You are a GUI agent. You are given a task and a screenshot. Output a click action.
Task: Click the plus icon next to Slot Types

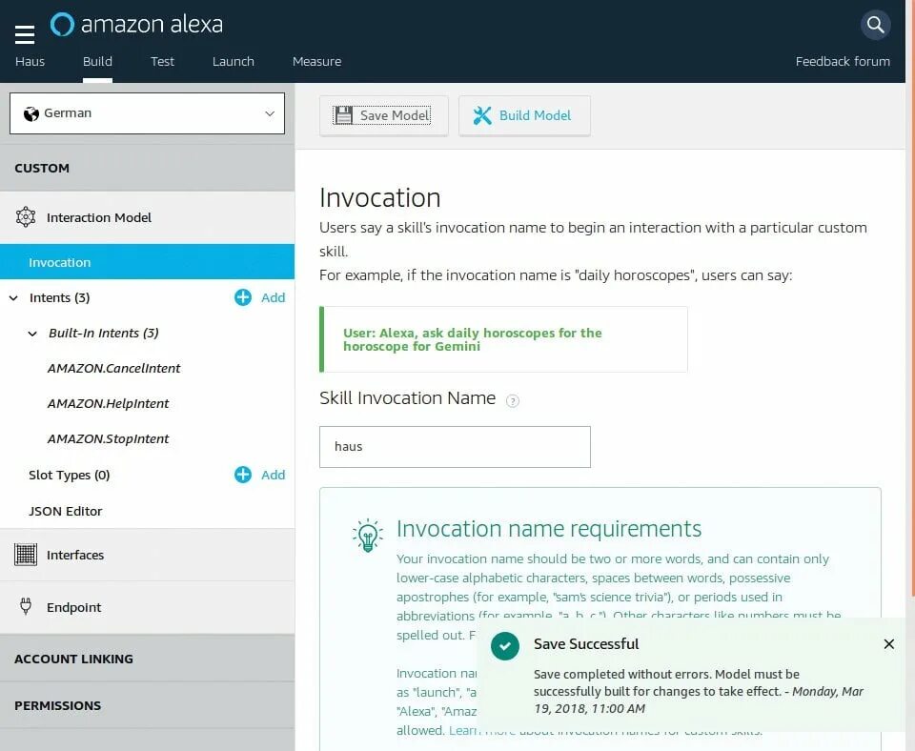(243, 475)
